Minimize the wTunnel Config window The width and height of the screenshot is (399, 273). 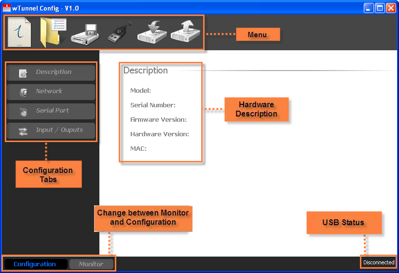pyautogui.click(x=369, y=8)
